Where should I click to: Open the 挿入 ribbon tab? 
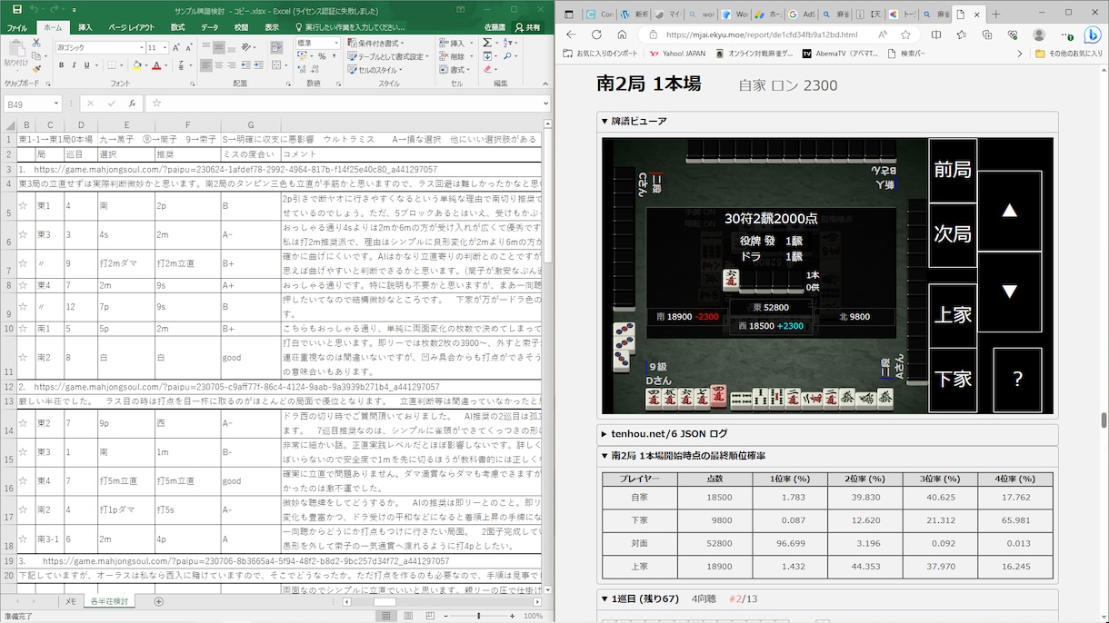point(85,28)
